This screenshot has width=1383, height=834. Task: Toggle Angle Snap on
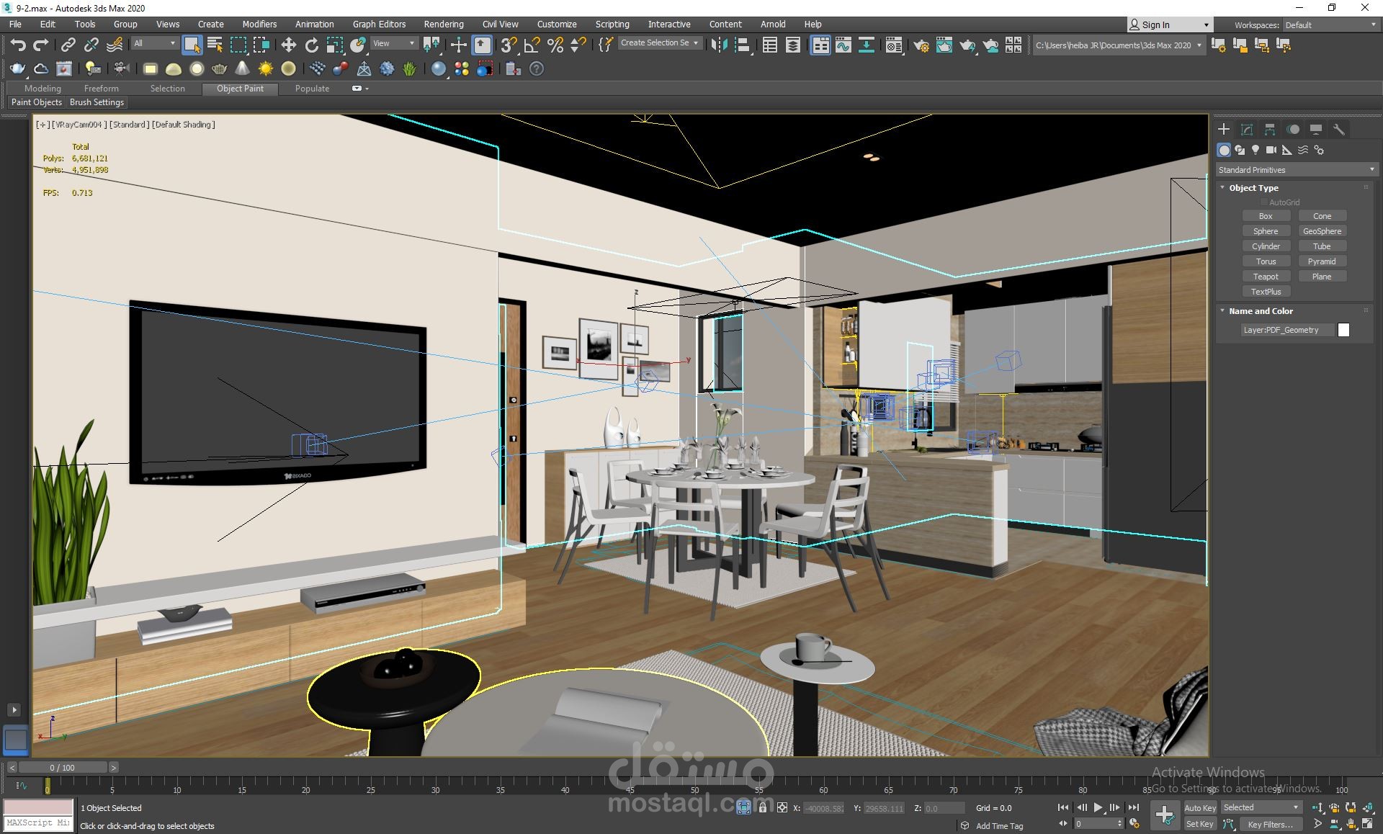(x=532, y=45)
